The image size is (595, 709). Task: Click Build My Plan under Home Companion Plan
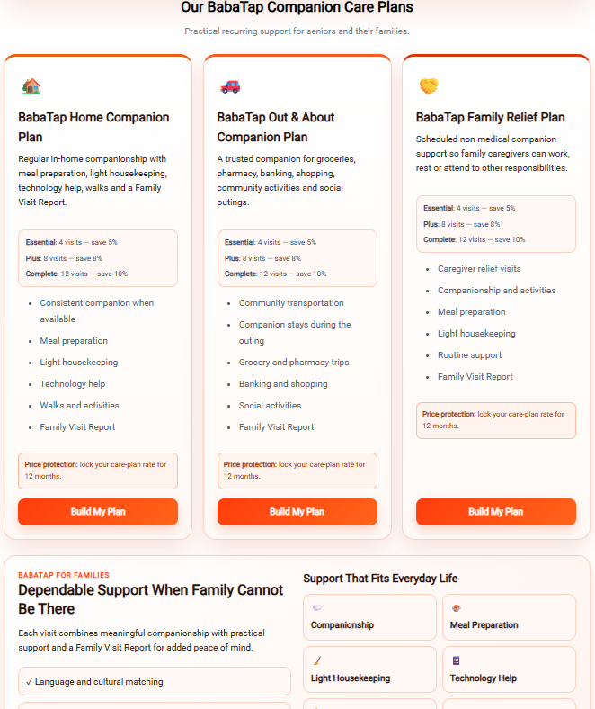point(98,512)
